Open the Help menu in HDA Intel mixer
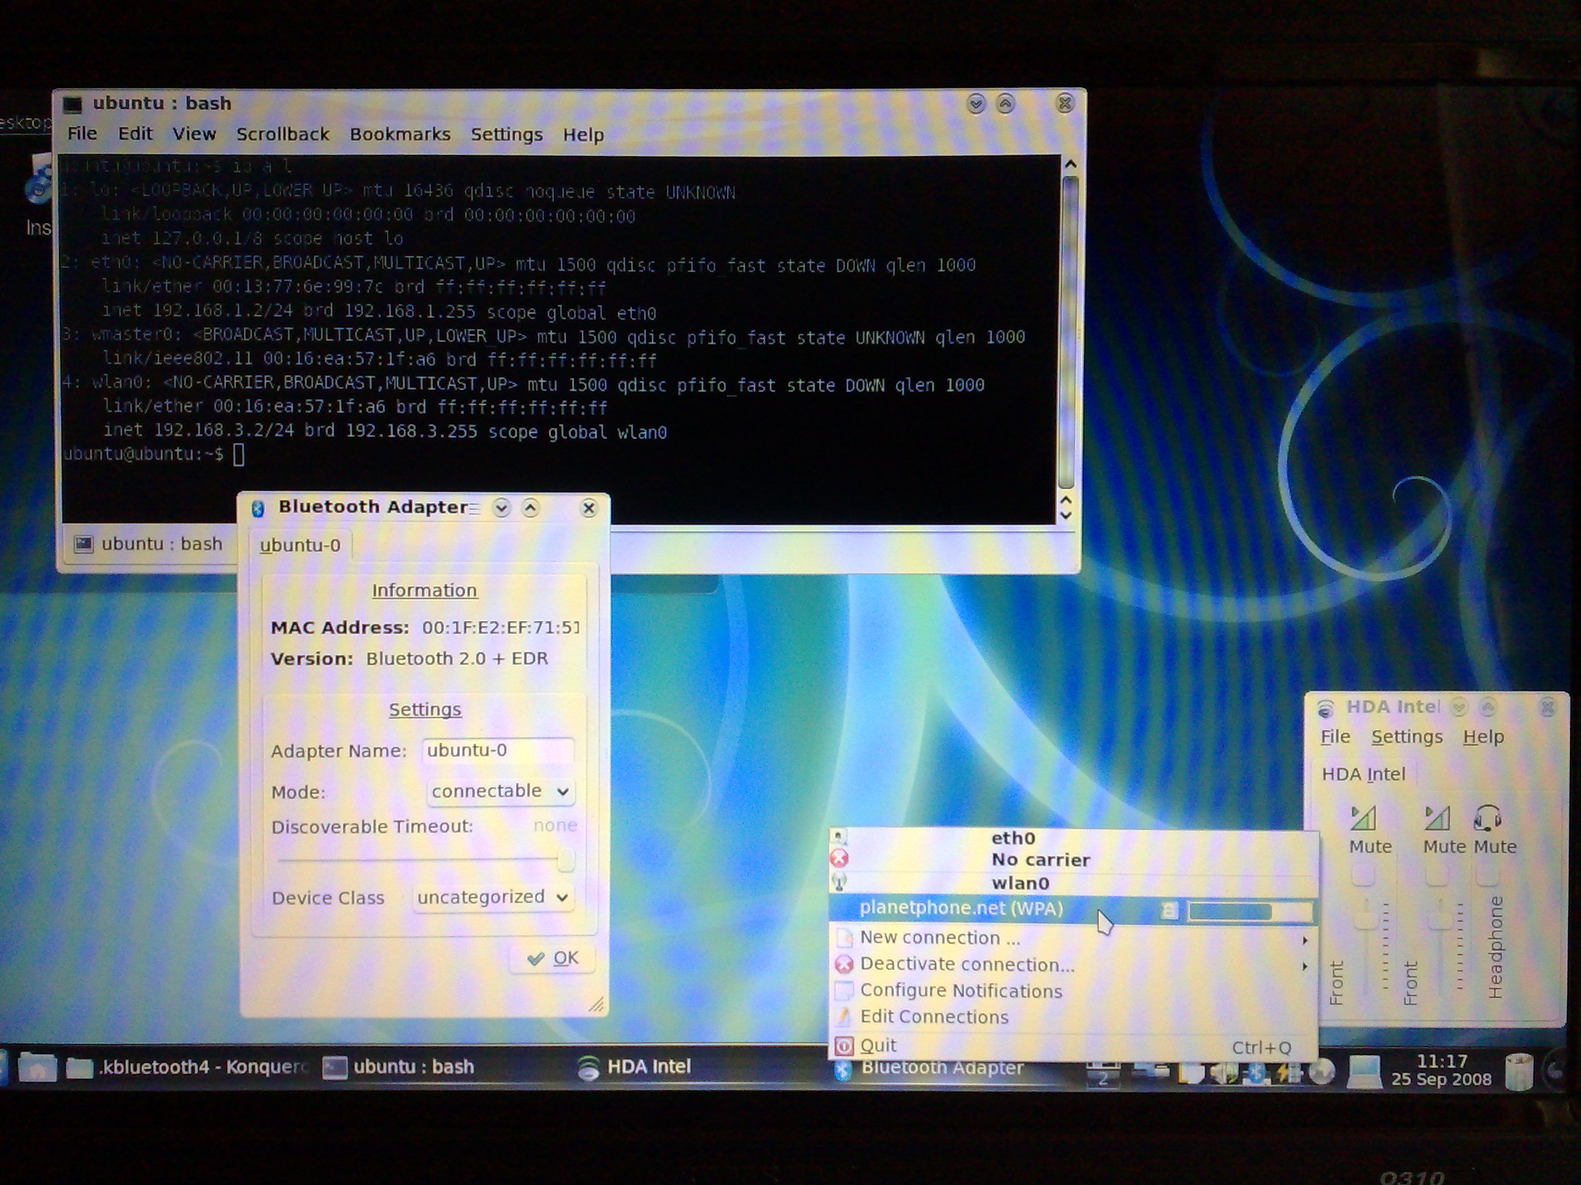The image size is (1581, 1185). click(1484, 736)
